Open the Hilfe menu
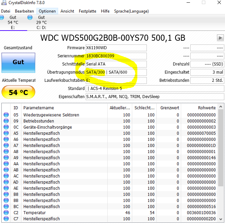Viewport: 225px width, 224px height. (x=105, y=11)
